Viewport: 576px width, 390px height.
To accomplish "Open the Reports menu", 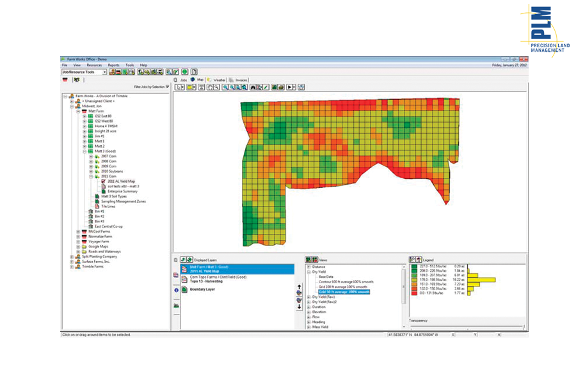I will (x=113, y=65).
